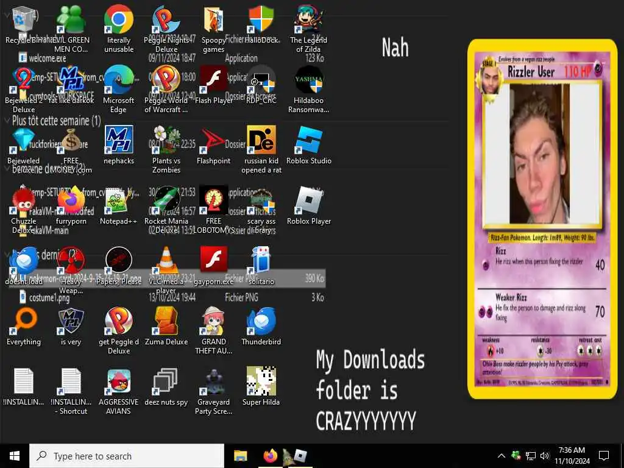Open Peggle Nights Deluxe icon
The width and height of the screenshot is (624, 468).
pos(166,20)
